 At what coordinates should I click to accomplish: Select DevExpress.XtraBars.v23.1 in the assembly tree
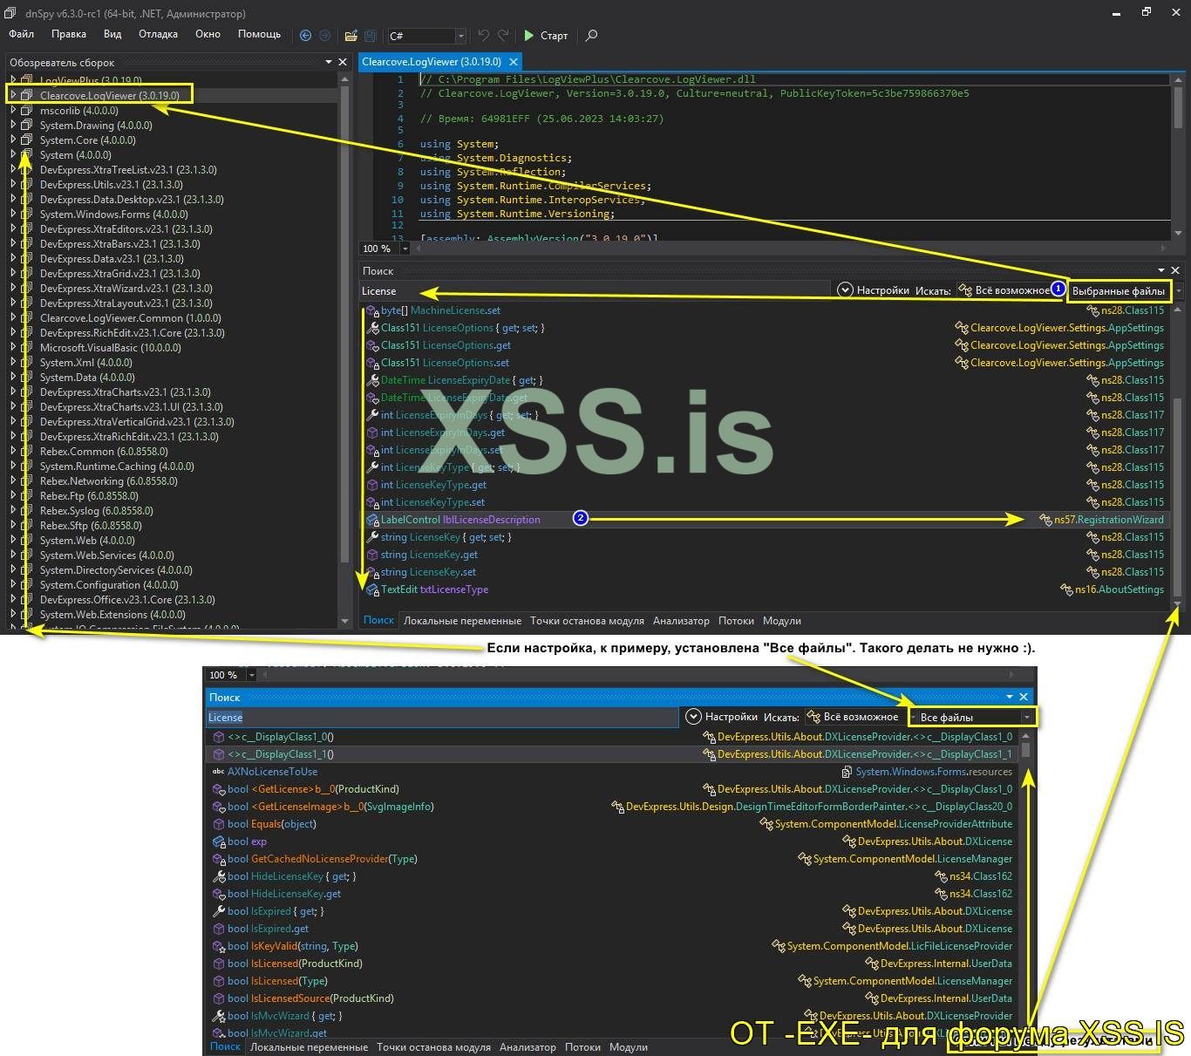[120, 244]
